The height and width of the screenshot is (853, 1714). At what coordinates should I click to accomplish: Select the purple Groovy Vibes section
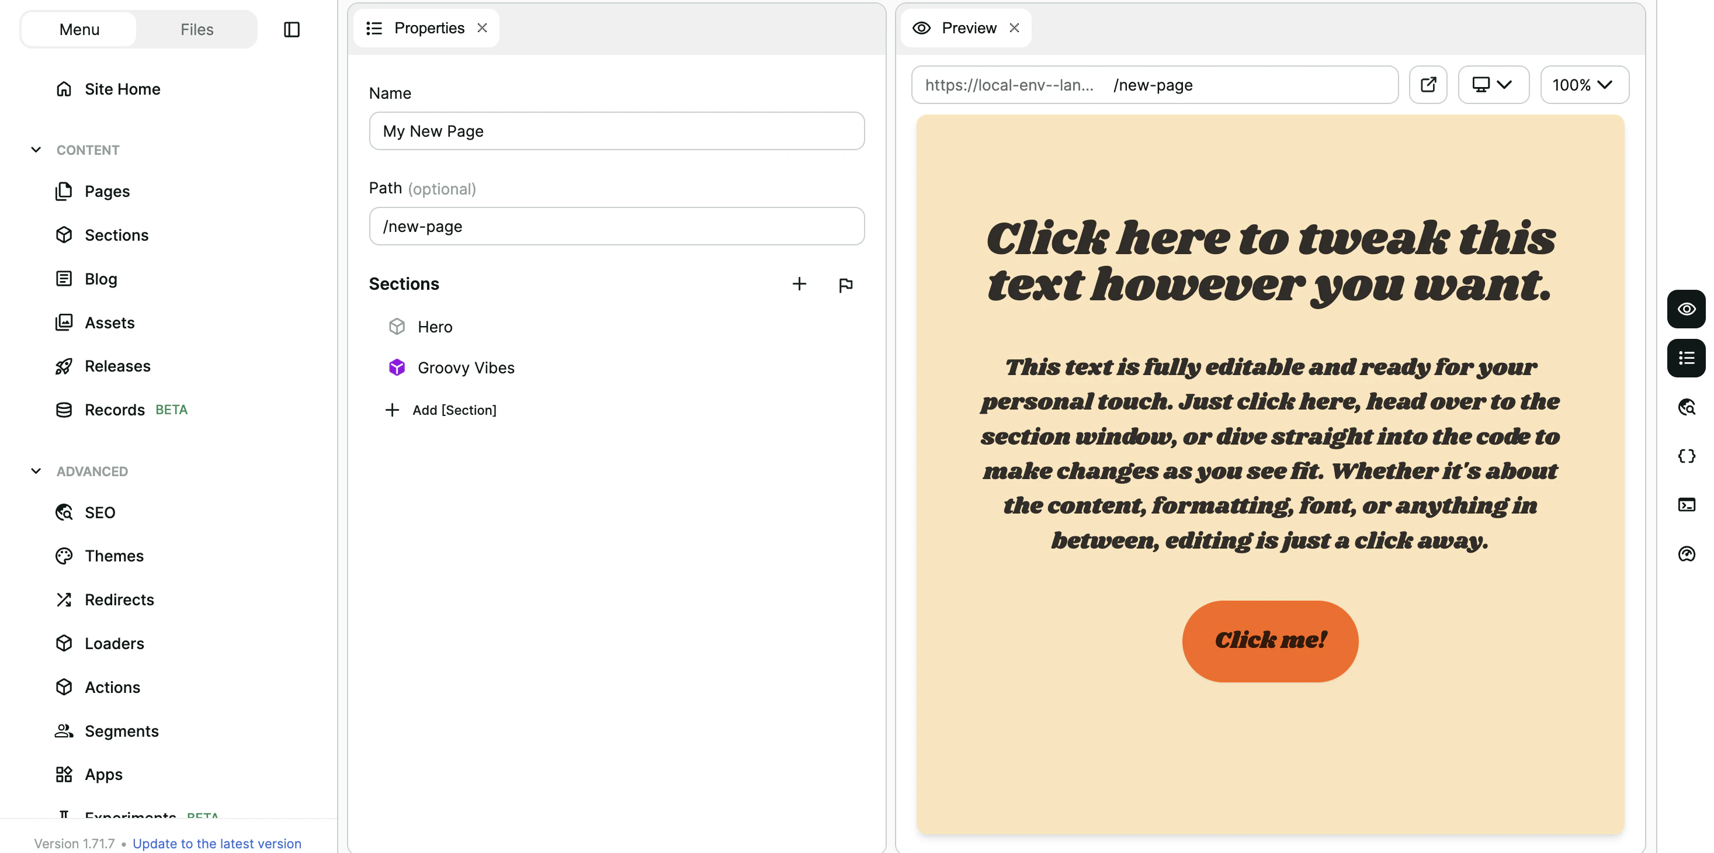click(x=465, y=367)
